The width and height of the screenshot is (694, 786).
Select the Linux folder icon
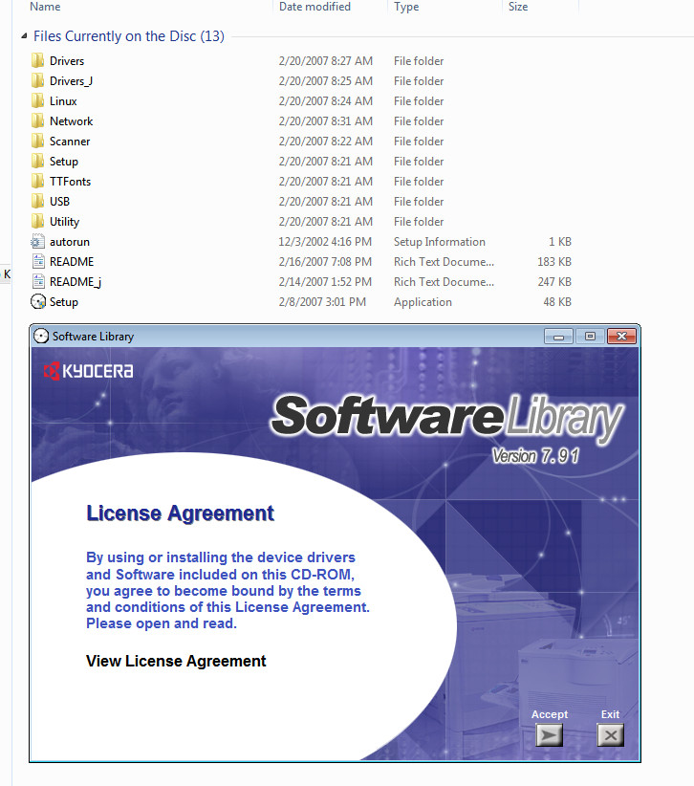[x=37, y=100]
